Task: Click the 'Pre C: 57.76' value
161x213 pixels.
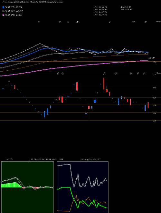Action: click(101, 15)
